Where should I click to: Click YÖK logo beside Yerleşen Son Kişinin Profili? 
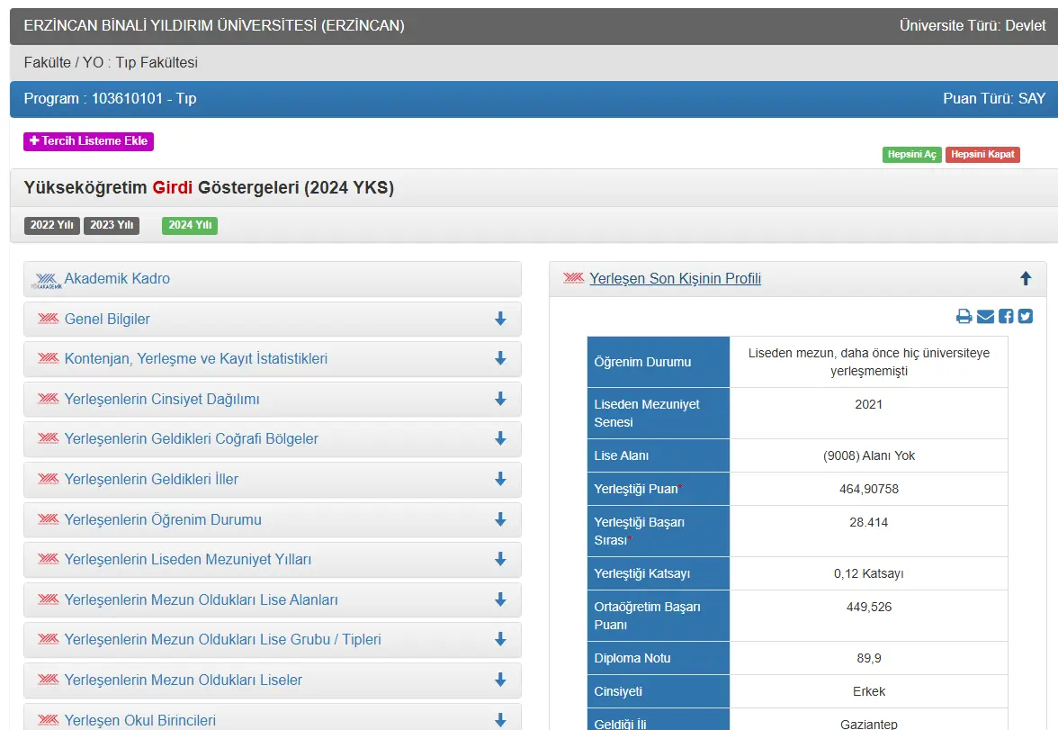(x=574, y=277)
